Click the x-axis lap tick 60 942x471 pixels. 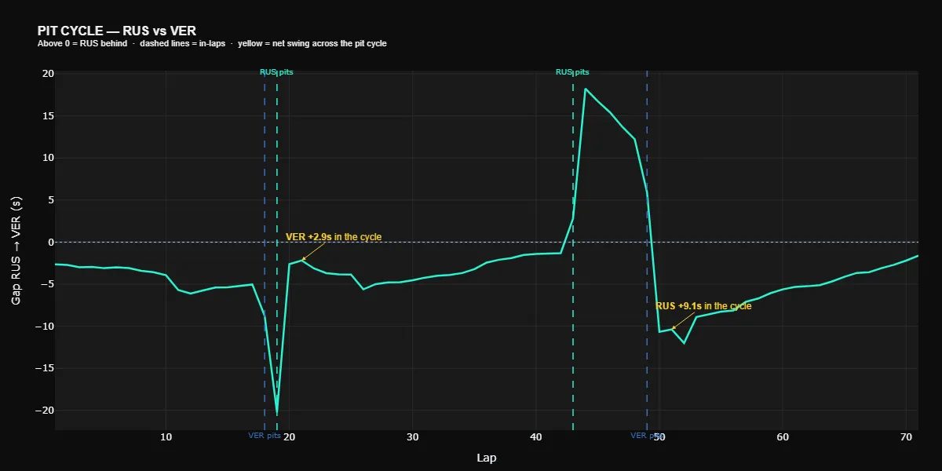click(x=783, y=436)
